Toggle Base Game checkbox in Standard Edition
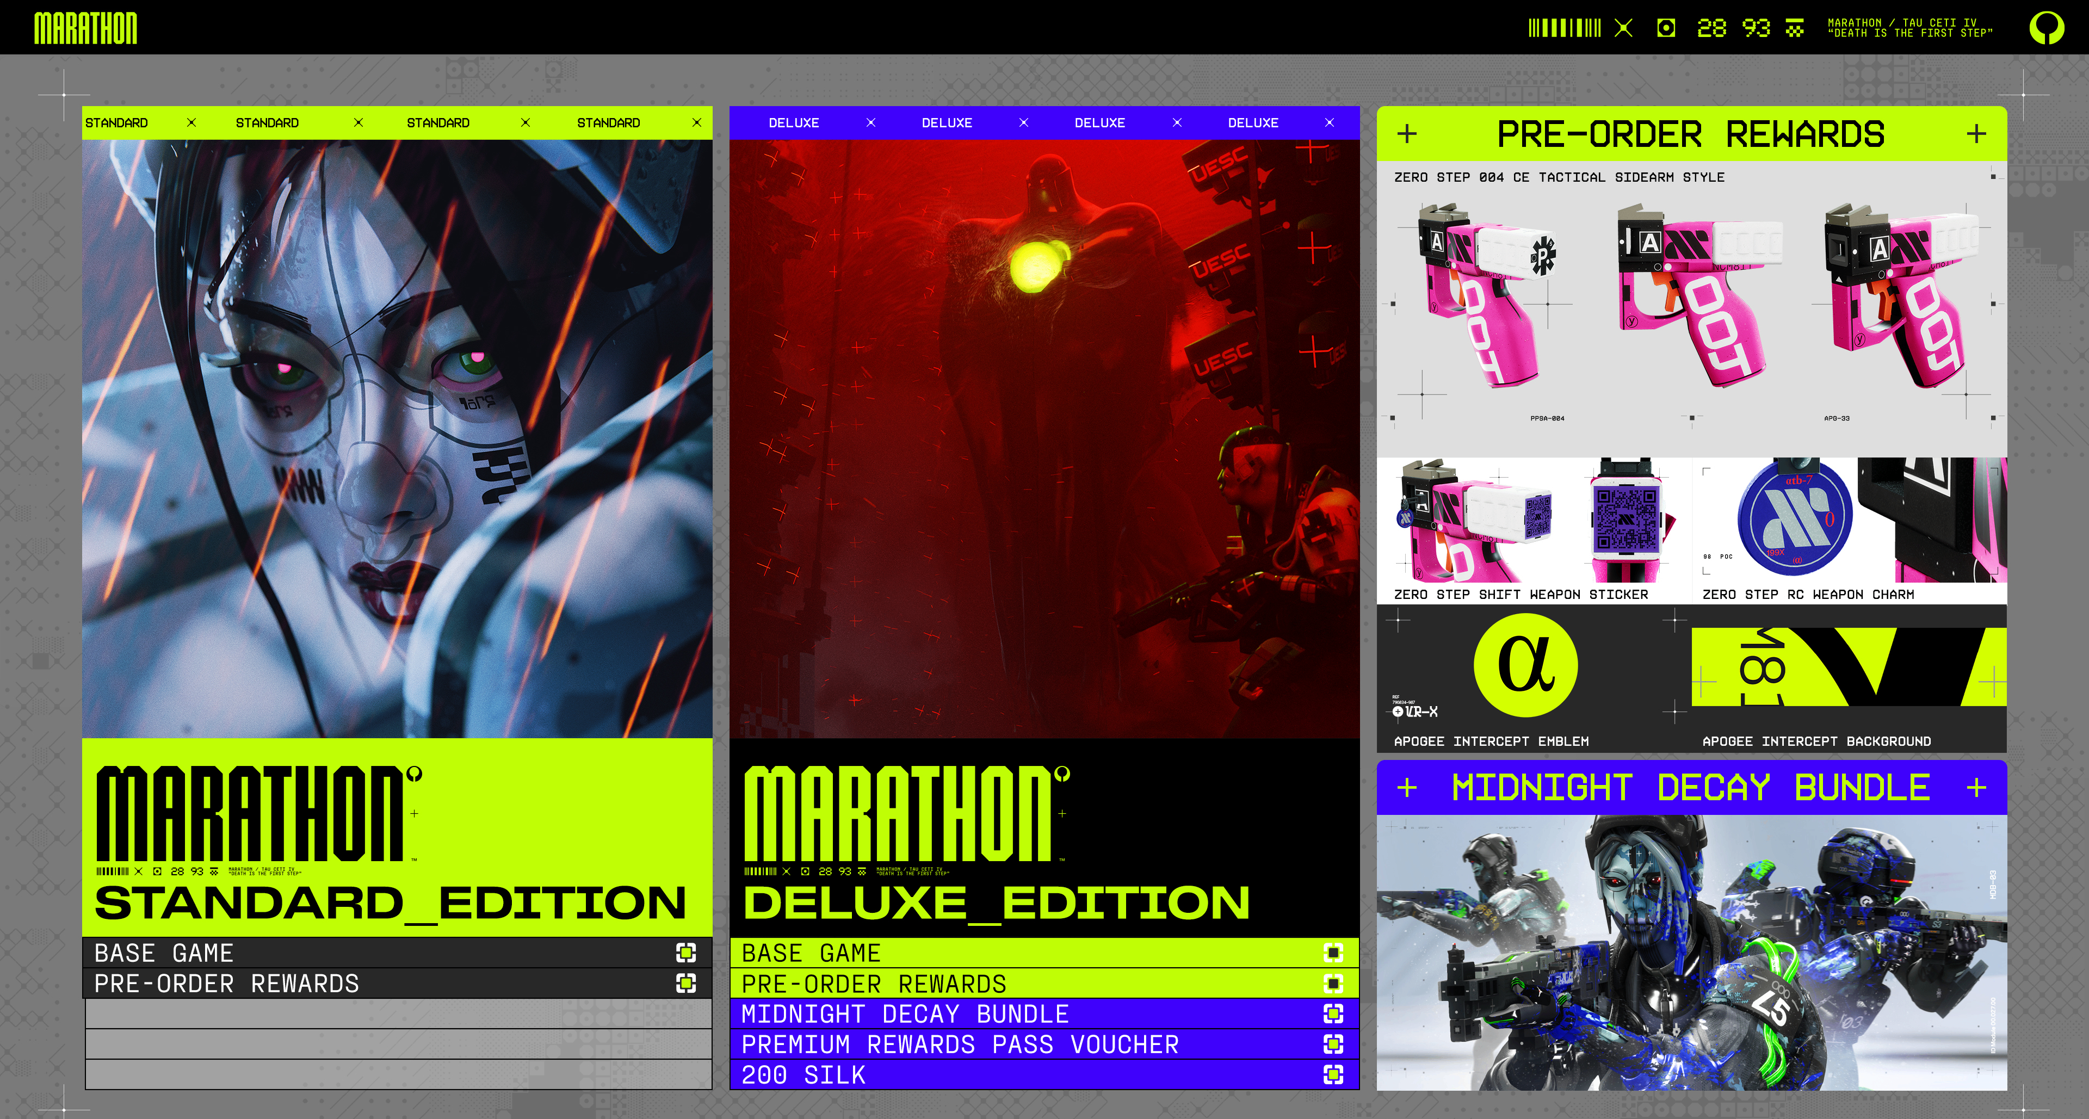 [685, 953]
